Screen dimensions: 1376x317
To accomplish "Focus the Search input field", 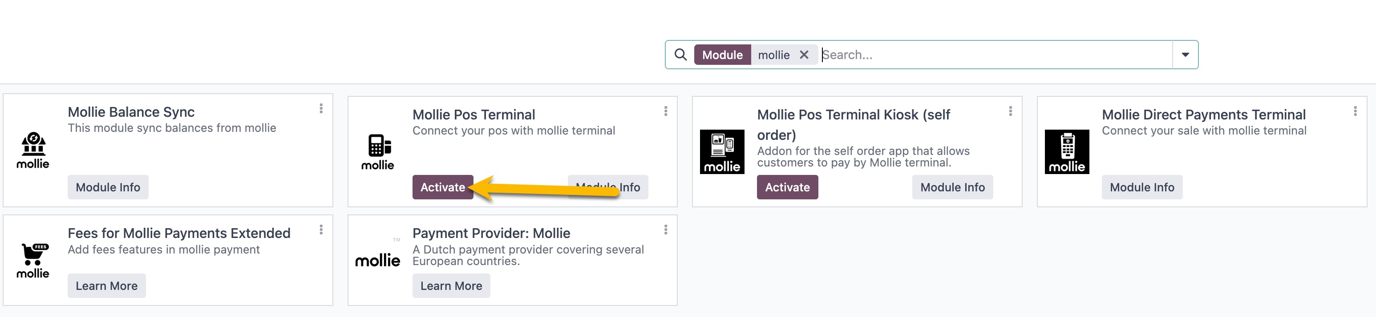I will click(x=996, y=55).
